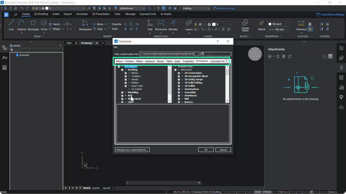This screenshot has width=346, height=194.
Task: Expand the 2D Constraints tool node
Action: coord(179,73)
